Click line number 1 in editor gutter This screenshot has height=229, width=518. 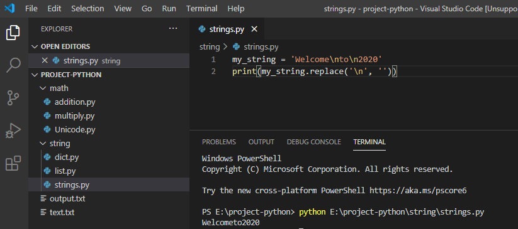213,60
